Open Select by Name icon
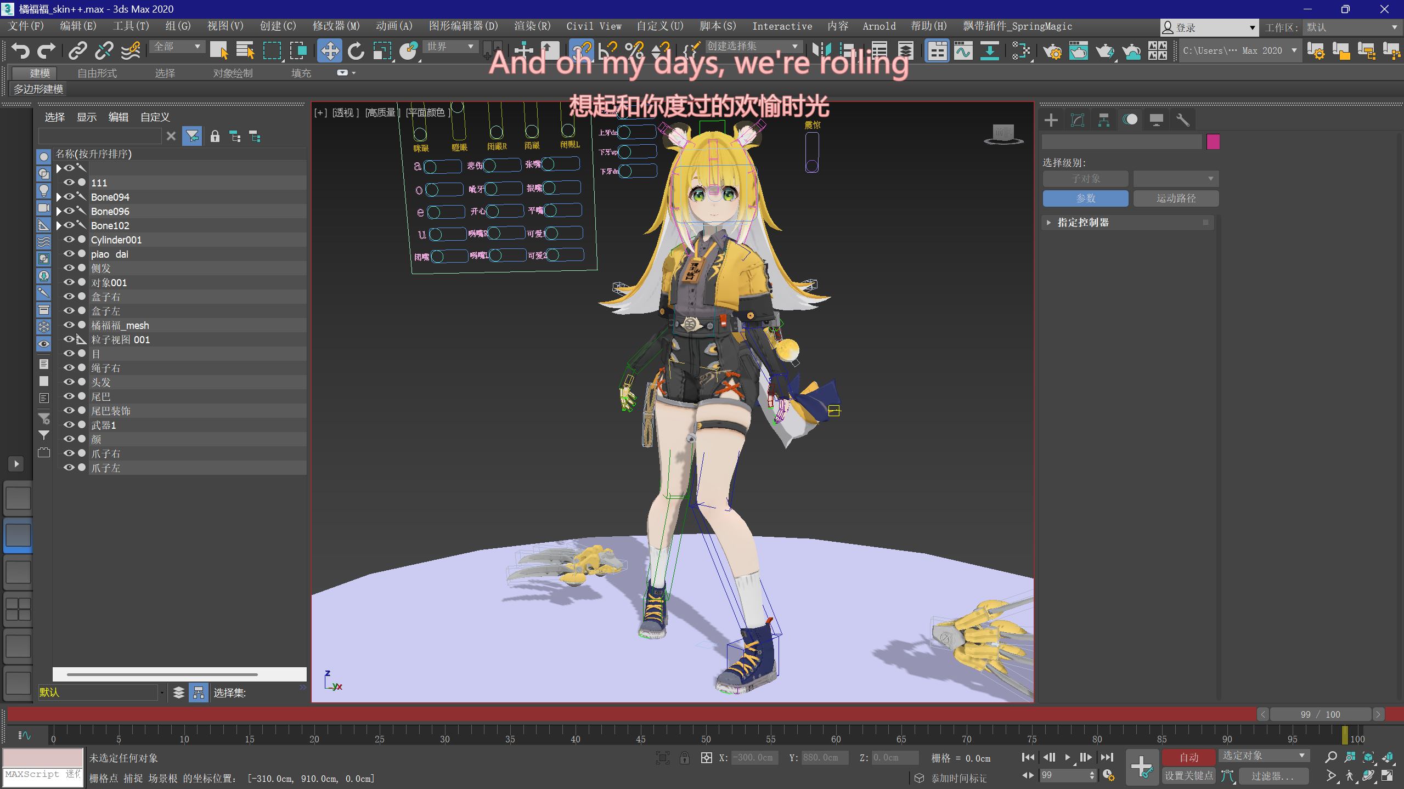 pos(245,50)
